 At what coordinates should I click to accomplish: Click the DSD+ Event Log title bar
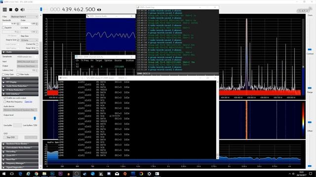tap(177, 7)
